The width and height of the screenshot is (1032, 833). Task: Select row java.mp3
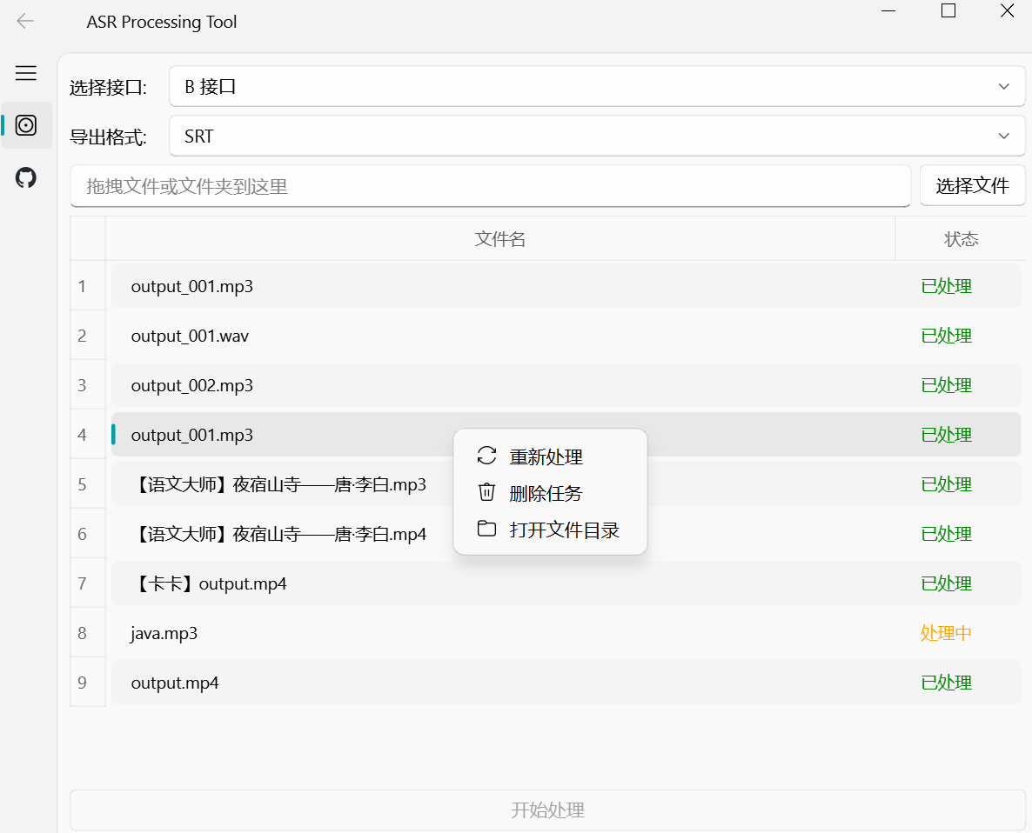click(x=566, y=633)
